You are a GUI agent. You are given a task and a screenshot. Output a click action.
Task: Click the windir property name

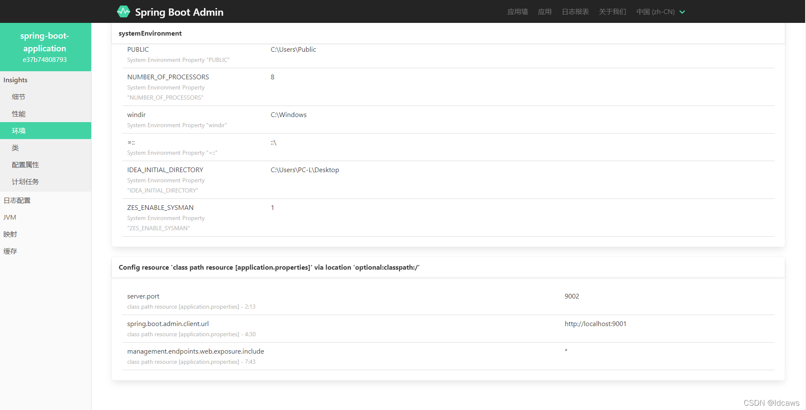(137, 115)
